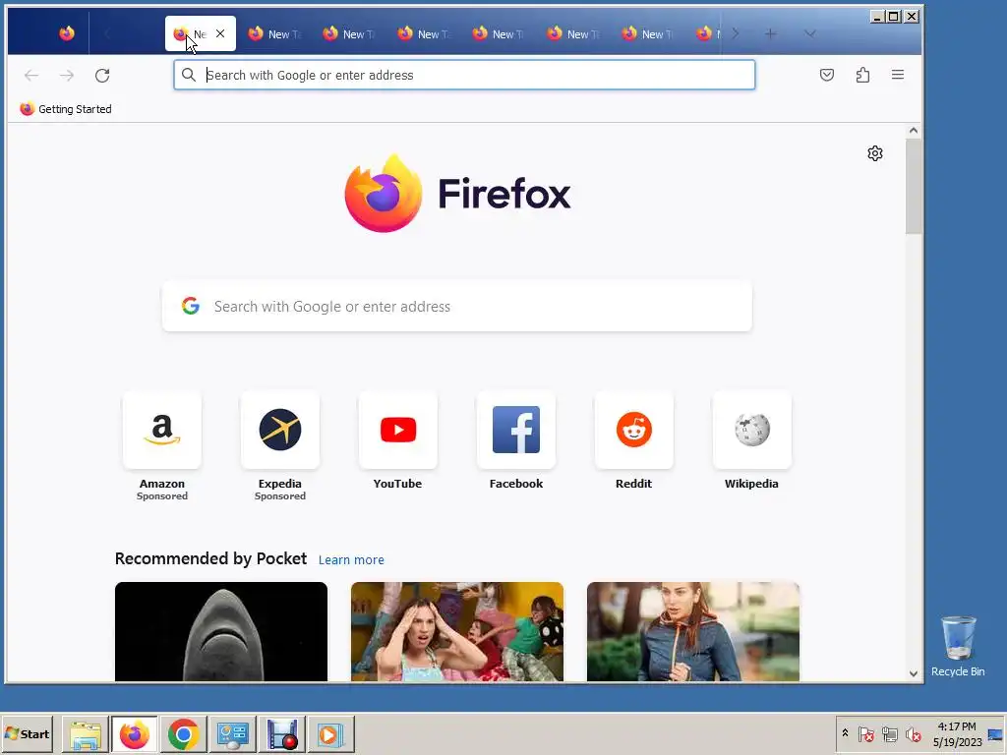Focus the address bar field
The height and width of the screenshot is (755, 1007).
coord(464,75)
